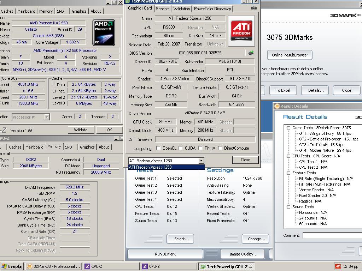Image resolution: width=362 pixels, height=271 pixels.
Task: Open Caches tab in lower CPU-Z window
Action: [15, 147]
